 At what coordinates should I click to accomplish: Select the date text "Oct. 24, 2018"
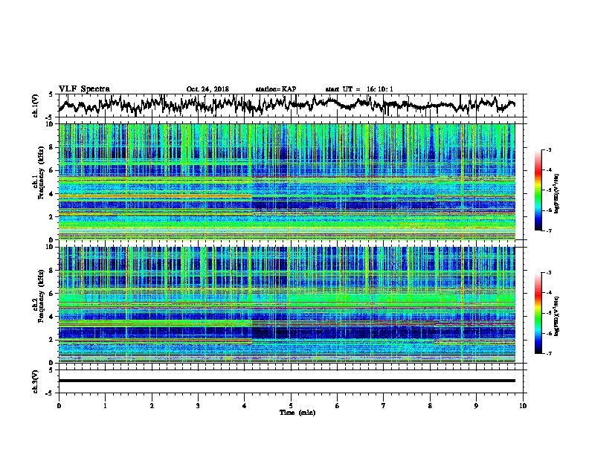click(207, 89)
